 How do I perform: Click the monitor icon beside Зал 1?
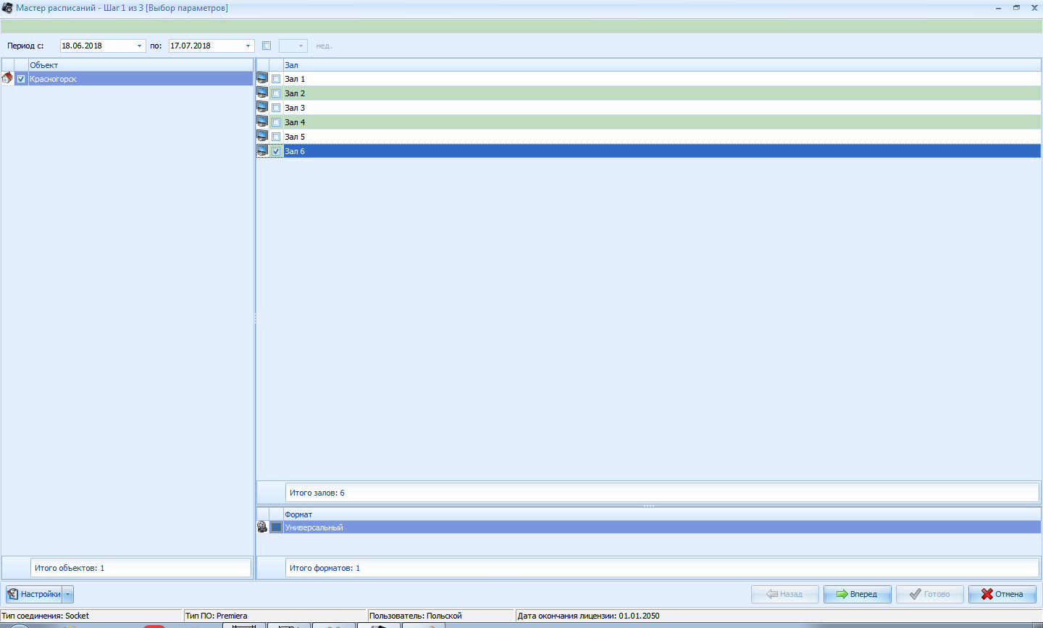click(262, 78)
